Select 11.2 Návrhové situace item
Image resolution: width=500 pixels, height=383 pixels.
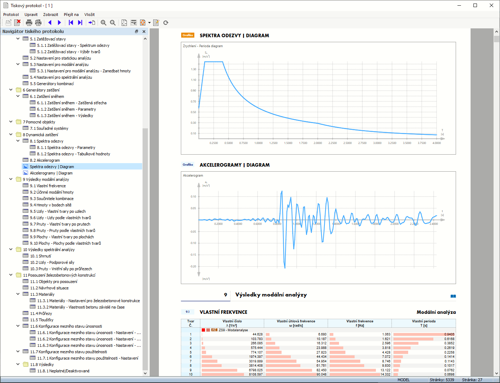coord(49,288)
